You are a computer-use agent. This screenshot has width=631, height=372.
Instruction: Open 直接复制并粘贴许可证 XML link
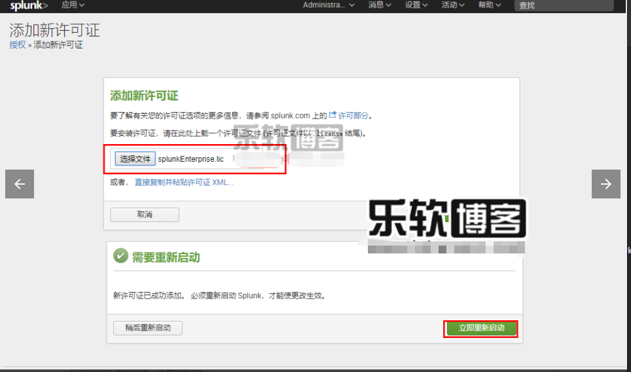point(184,182)
